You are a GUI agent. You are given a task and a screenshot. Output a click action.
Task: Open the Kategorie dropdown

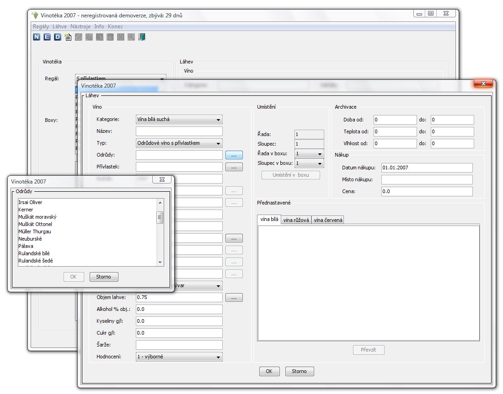(x=179, y=120)
